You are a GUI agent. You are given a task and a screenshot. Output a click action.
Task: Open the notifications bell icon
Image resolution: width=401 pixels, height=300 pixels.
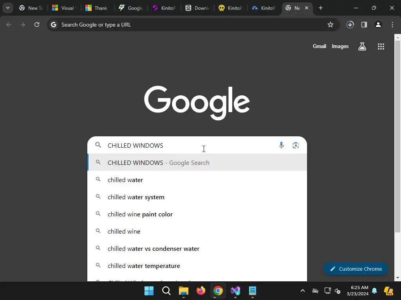(x=374, y=291)
